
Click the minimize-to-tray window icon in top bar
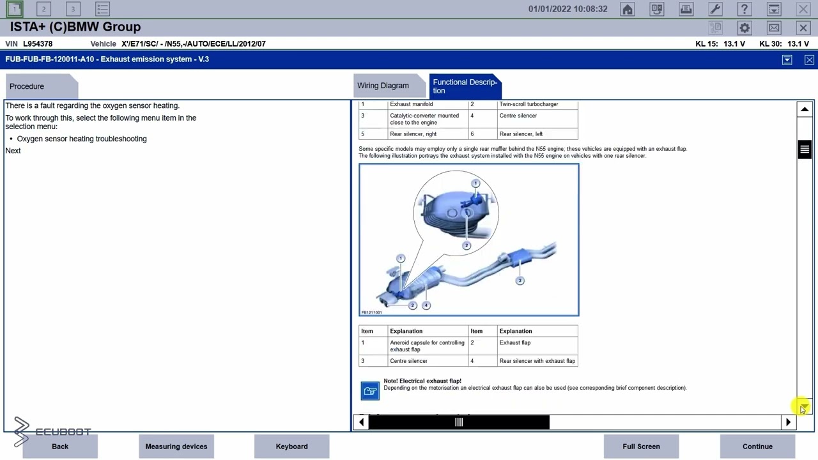(x=774, y=9)
